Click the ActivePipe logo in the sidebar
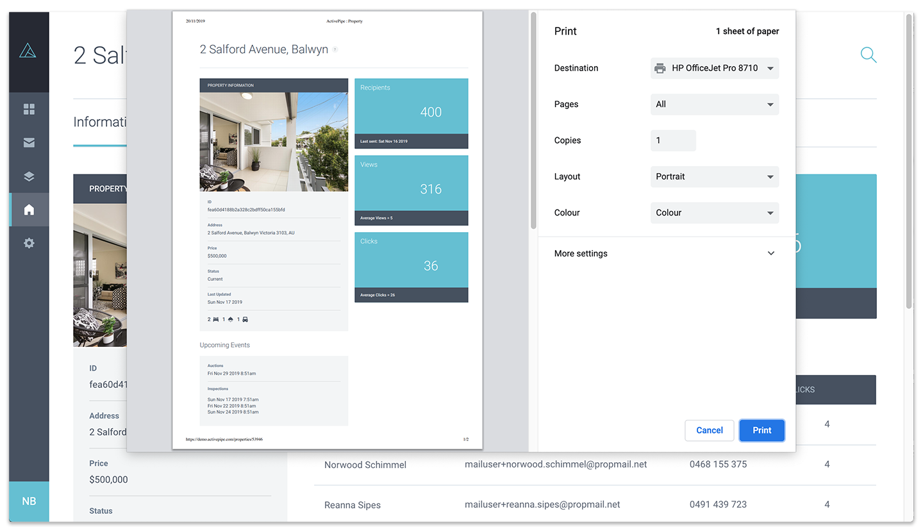The width and height of the screenshot is (923, 527). point(28,51)
